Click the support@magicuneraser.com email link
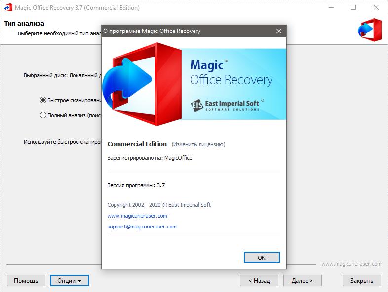 coord(142,227)
